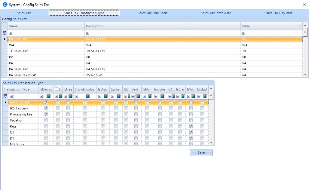This screenshot has height=190, width=309.
Task: Open the filter operator icon for IsDeduc column
Action: pos(41,96)
